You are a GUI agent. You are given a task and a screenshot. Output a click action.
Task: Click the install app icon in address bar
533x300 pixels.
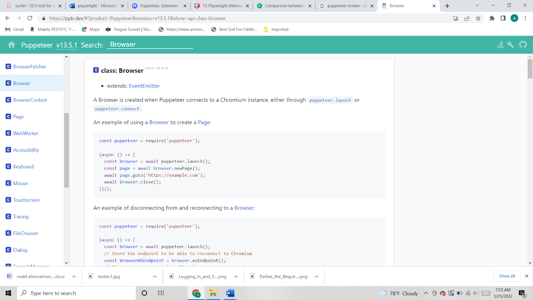tap(456, 18)
